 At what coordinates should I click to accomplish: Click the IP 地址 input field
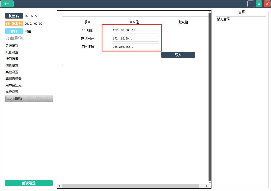135,30
